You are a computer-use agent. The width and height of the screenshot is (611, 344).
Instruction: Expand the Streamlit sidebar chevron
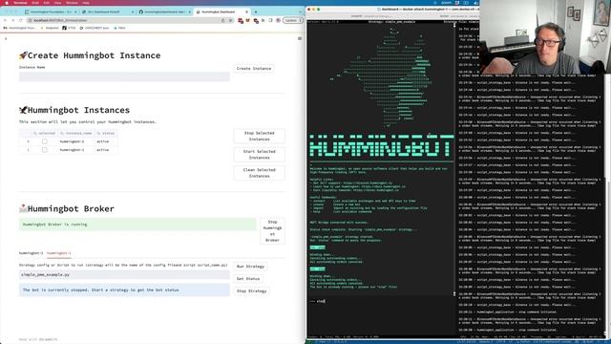coord(6,38)
